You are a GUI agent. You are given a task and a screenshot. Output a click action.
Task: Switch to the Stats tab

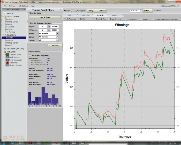click(70, 15)
